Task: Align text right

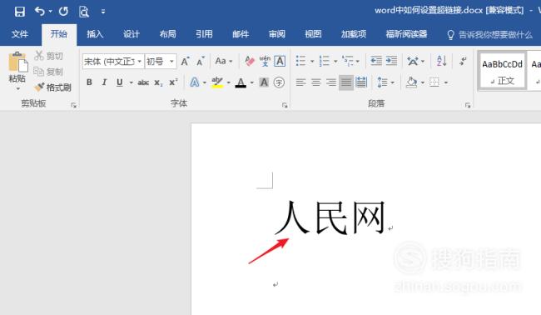Action: [331, 82]
